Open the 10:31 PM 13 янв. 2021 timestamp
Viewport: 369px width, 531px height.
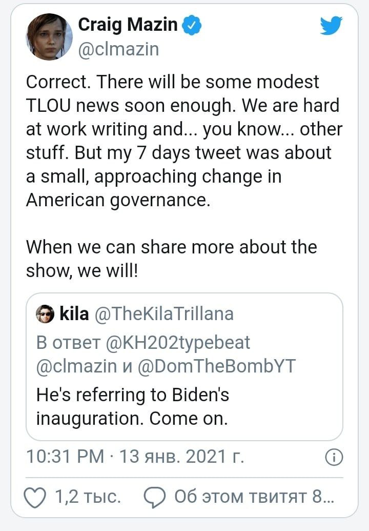pyautogui.click(x=135, y=457)
